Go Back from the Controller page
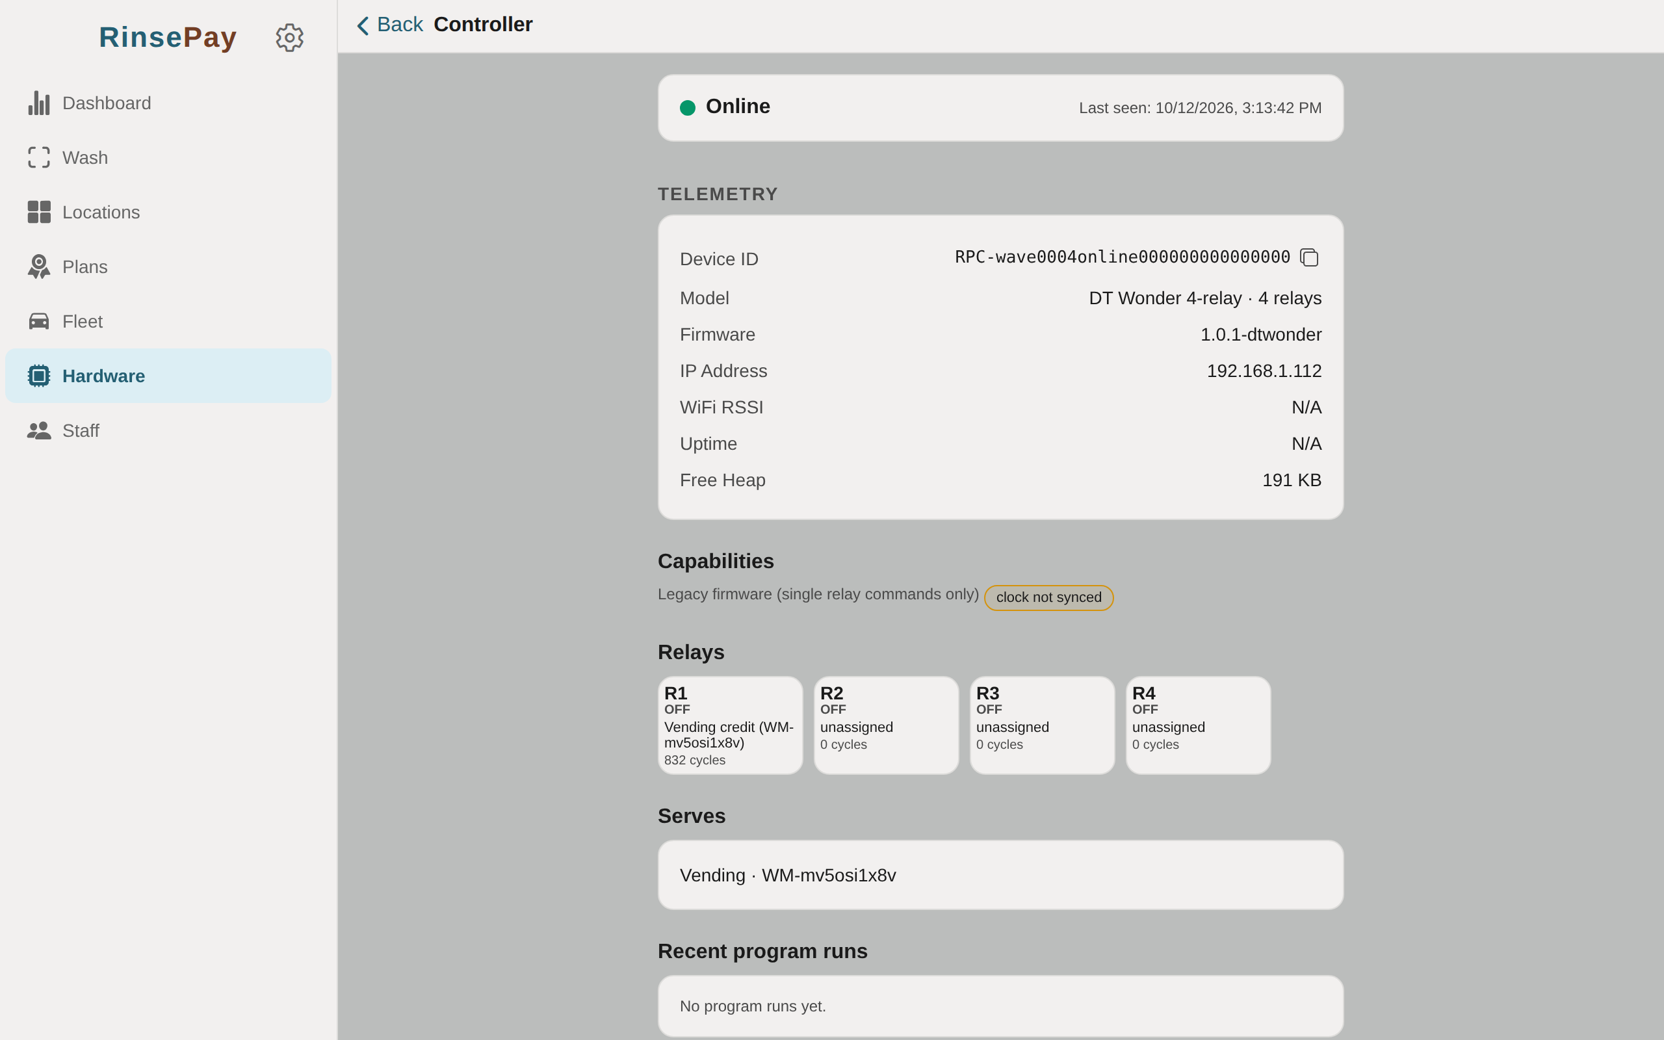 tap(390, 25)
